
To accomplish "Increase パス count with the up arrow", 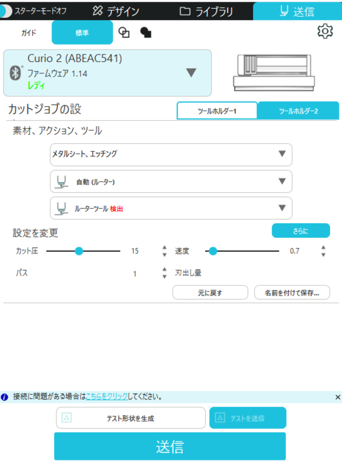I will pyautogui.click(x=165, y=269).
